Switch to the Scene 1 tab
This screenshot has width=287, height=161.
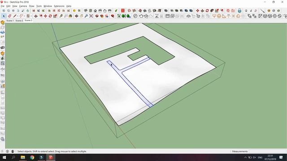click(x=10, y=21)
